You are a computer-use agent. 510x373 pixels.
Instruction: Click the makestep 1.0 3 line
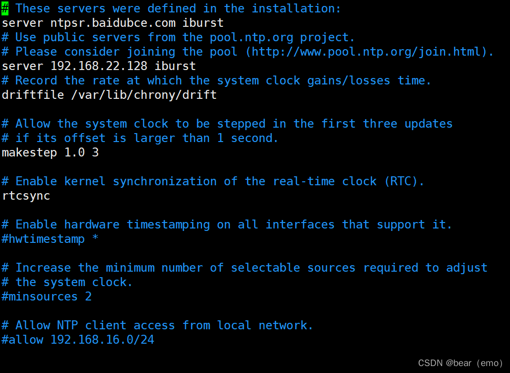[50, 152]
